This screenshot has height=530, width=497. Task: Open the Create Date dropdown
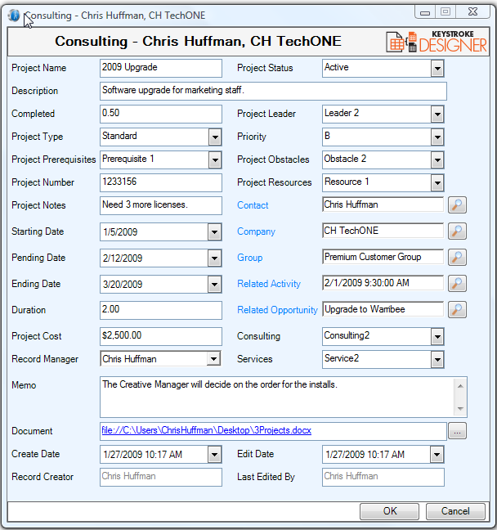(x=214, y=455)
